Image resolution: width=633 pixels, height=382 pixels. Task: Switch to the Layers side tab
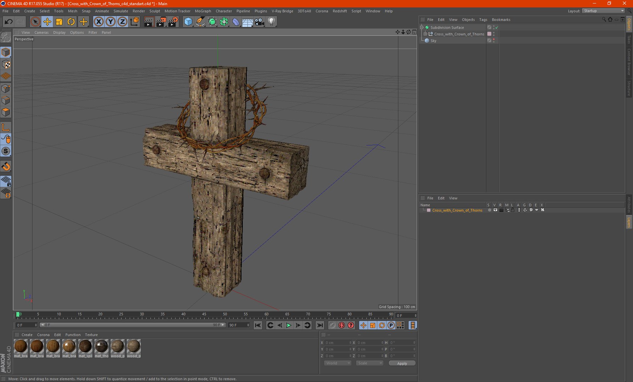(629, 222)
